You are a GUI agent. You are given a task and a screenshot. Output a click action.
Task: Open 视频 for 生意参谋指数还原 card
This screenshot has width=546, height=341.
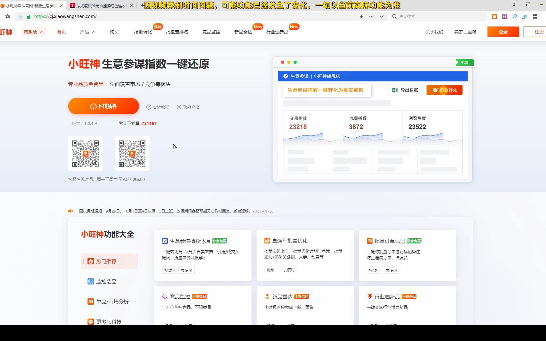(x=168, y=270)
